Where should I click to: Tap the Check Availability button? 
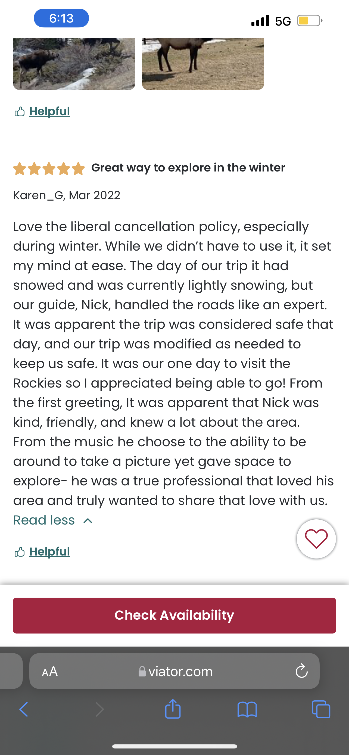[174, 616]
